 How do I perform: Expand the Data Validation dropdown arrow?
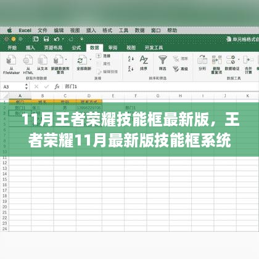(239, 60)
